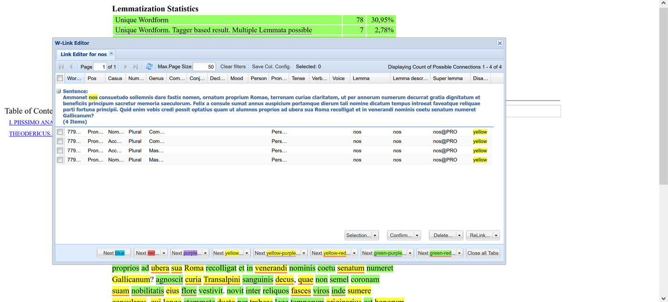The height and width of the screenshot is (302, 668).
Task: Click the 'Lemmatization Statistics' heading
Action: [x=155, y=9]
